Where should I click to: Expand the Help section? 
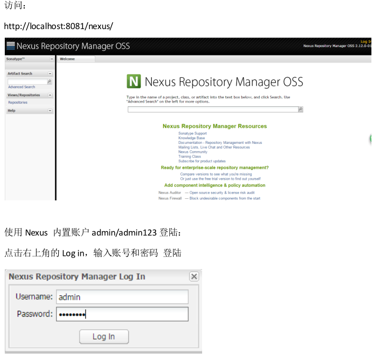click(x=50, y=111)
